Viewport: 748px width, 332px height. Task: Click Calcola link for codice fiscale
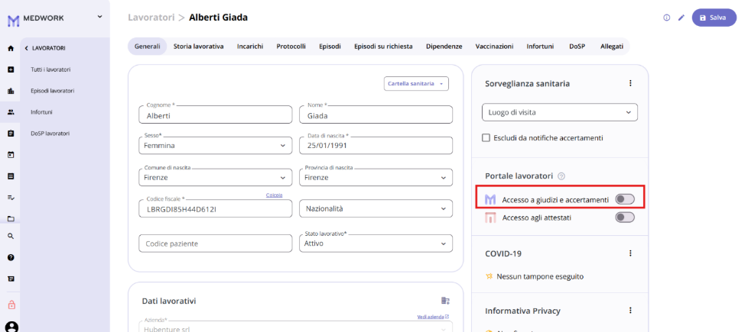(x=275, y=195)
